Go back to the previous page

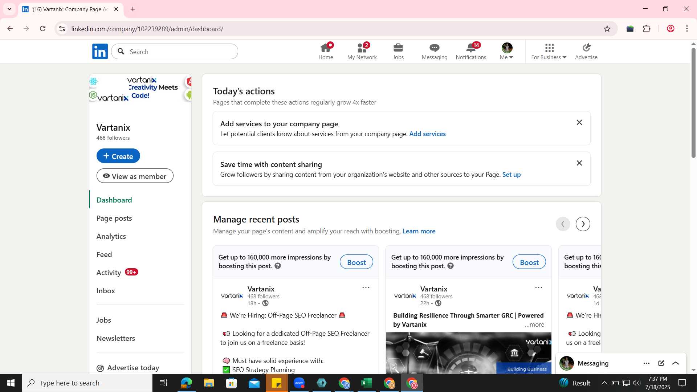[x=10, y=29]
